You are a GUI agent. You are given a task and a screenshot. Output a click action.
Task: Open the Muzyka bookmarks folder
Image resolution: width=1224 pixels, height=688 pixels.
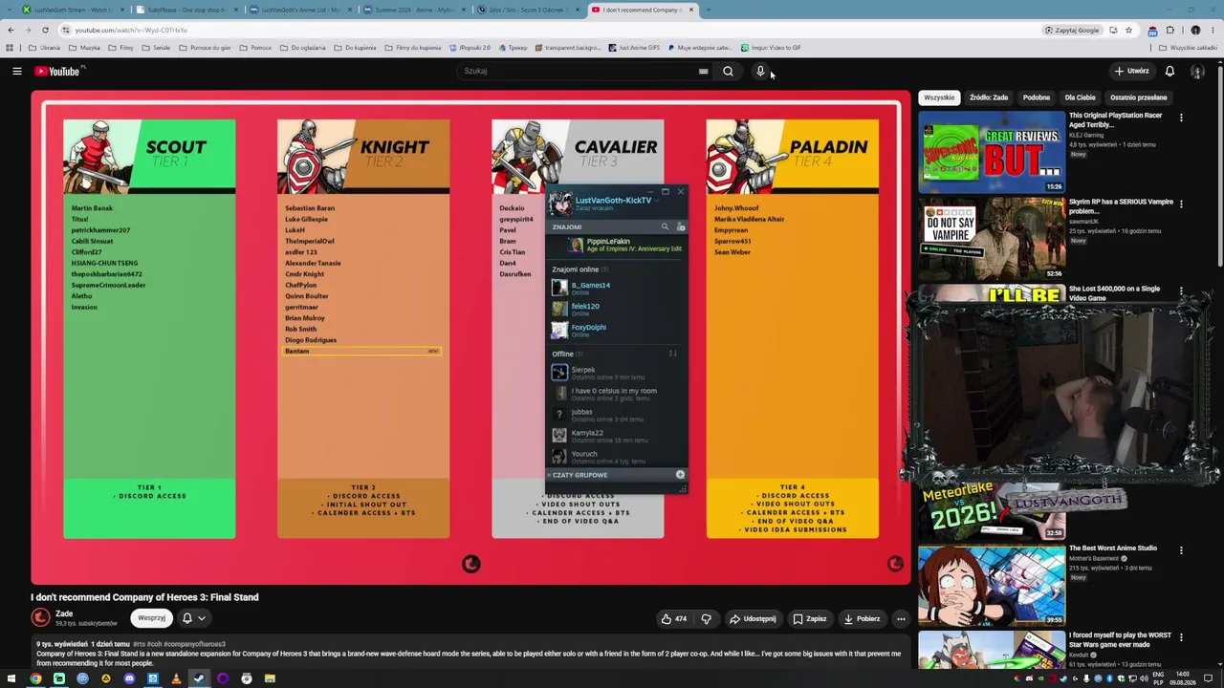(x=84, y=48)
